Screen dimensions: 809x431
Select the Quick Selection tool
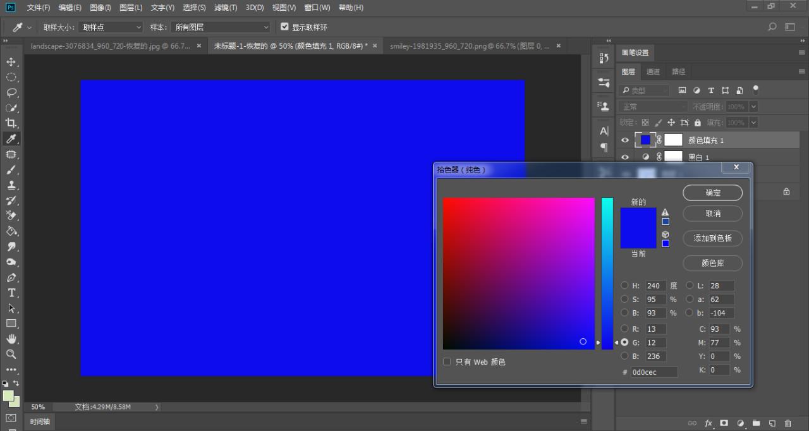(x=11, y=108)
